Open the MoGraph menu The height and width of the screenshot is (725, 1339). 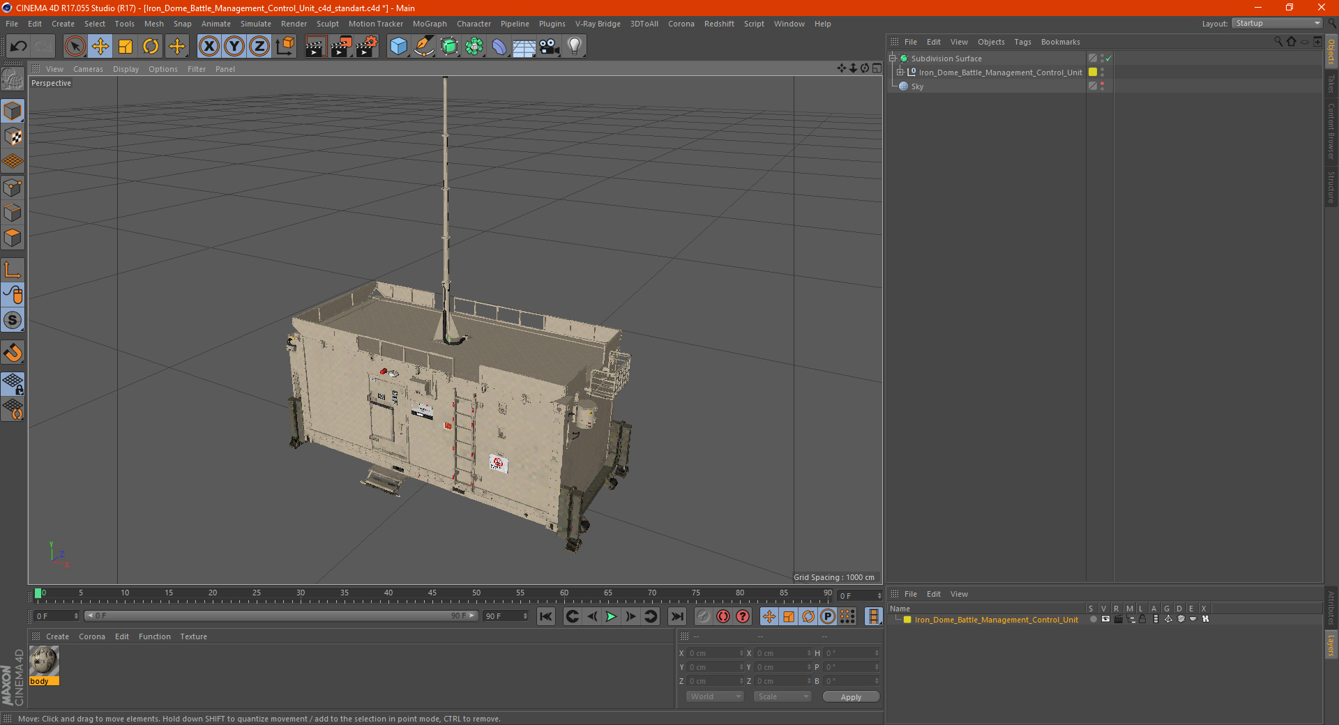coord(429,24)
